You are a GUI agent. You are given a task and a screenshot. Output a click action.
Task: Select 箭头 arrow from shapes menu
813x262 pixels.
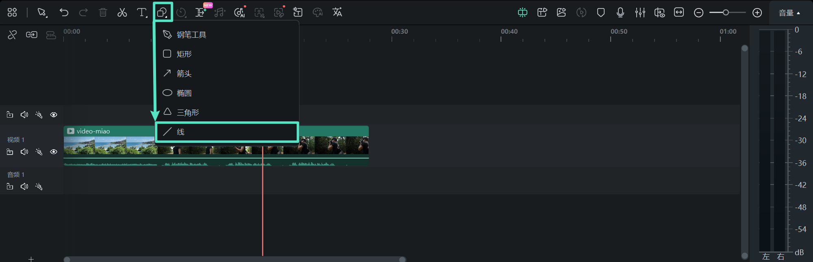[227, 73]
